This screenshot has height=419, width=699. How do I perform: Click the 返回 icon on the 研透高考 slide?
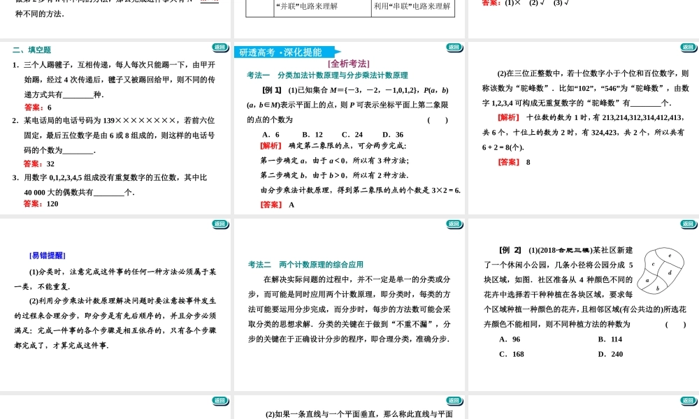pos(455,48)
